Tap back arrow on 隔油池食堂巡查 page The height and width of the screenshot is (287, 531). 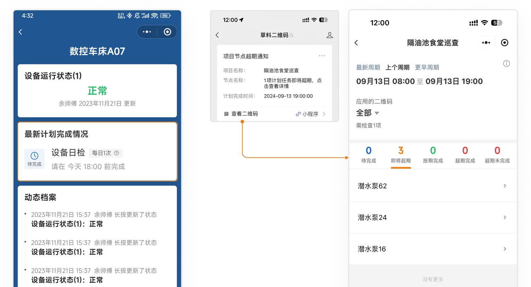356,43
